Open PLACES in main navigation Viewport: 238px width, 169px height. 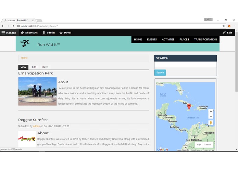[184, 40]
